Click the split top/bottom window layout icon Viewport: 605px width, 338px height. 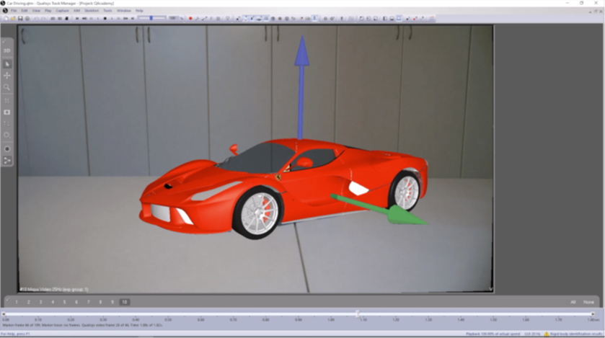(392, 19)
